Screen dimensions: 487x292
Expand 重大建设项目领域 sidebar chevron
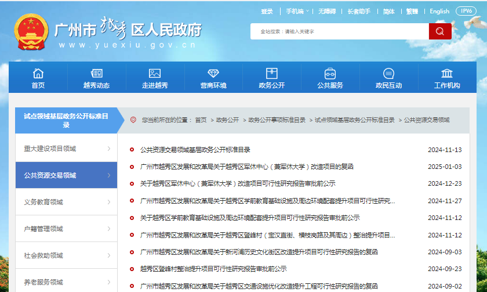click(109, 149)
